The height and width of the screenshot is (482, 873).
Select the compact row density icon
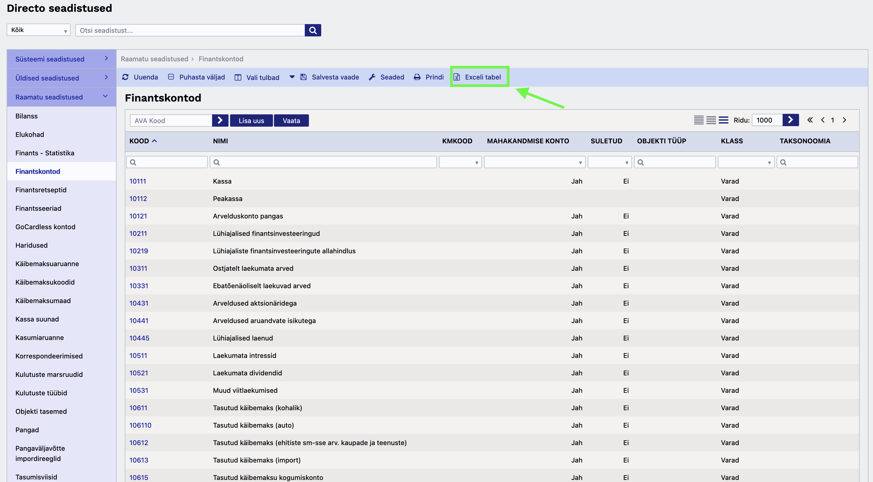(x=698, y=120)
